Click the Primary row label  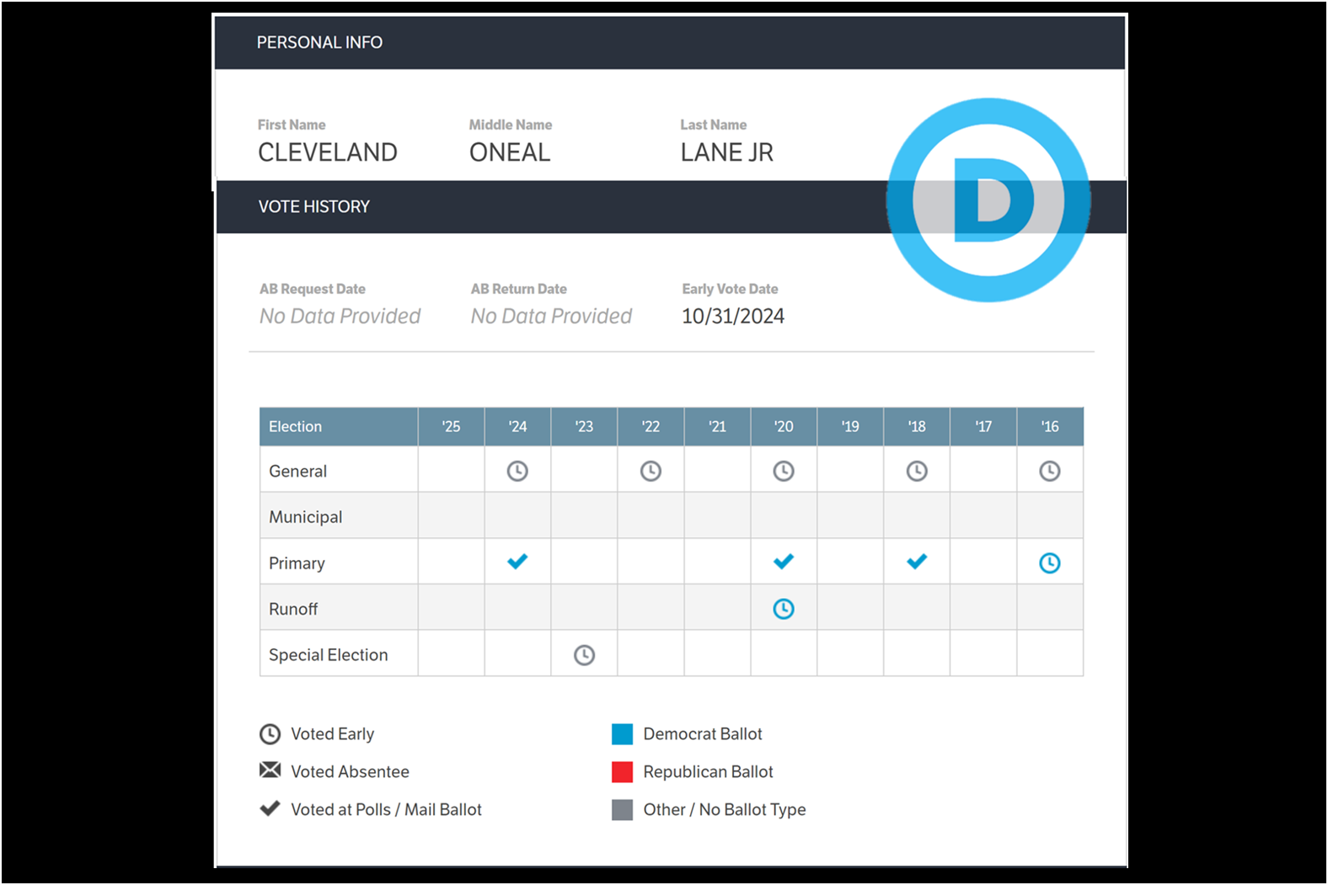tap(297, 563)
